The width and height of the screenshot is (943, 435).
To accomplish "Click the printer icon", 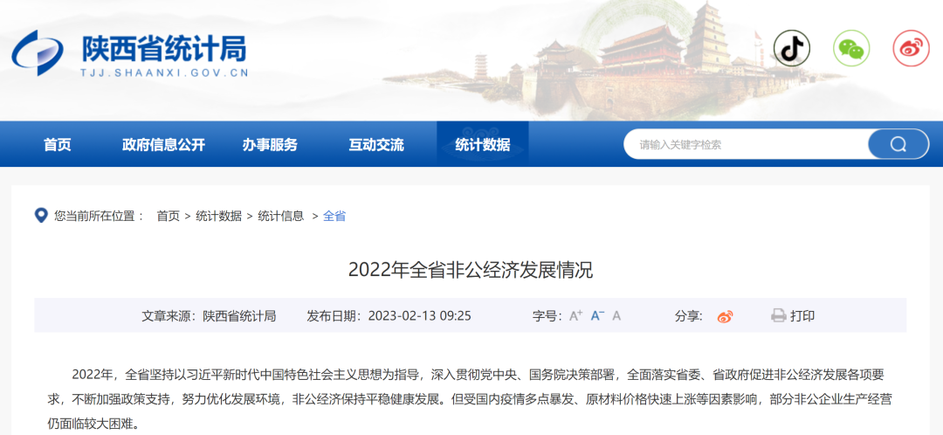I will point(779,316).
